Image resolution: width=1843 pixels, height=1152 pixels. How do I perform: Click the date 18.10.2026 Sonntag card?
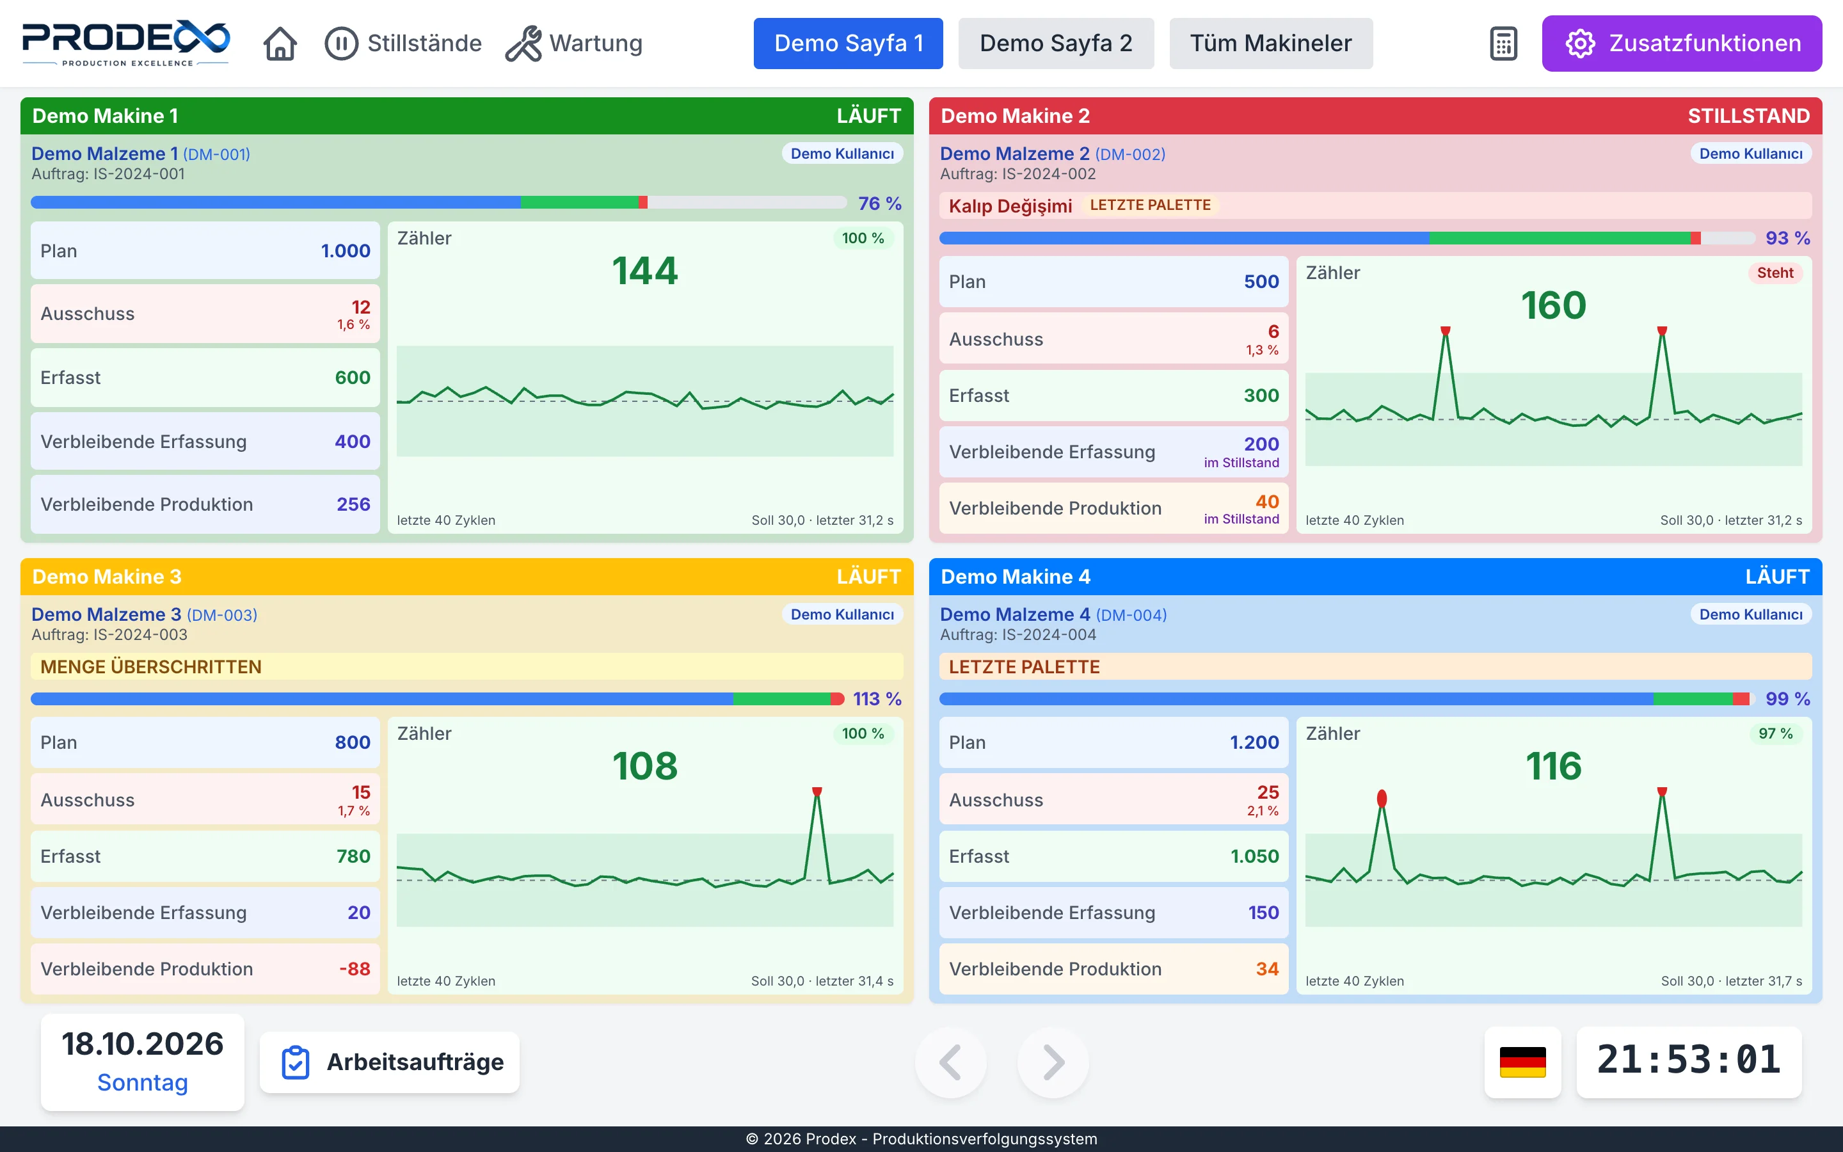pyautogui.click(x=143, y=1062)
